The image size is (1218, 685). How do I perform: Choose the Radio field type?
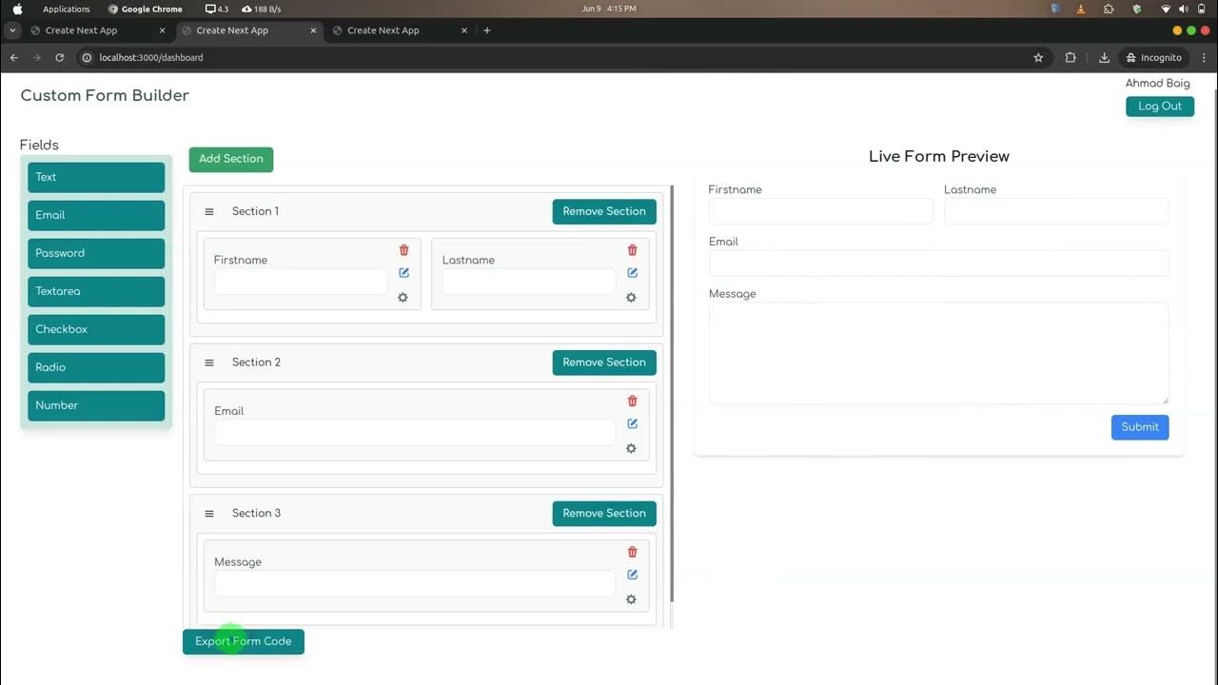click(x=96, y=368)
